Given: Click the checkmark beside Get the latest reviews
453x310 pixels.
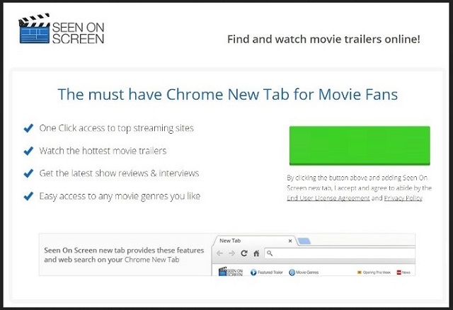Looking at the screenshot, I should point(28,173).
